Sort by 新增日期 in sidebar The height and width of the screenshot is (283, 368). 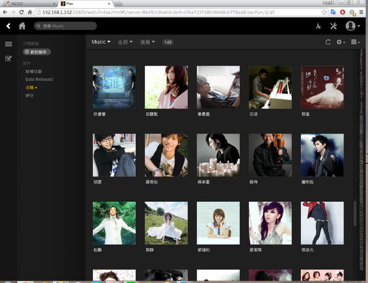[x=34, y=72]
